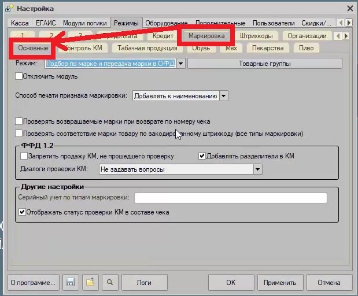Toggle Запретить продажу КМ checkbox
This screenshot has height=296, width=358.
[x=24, y=156]
